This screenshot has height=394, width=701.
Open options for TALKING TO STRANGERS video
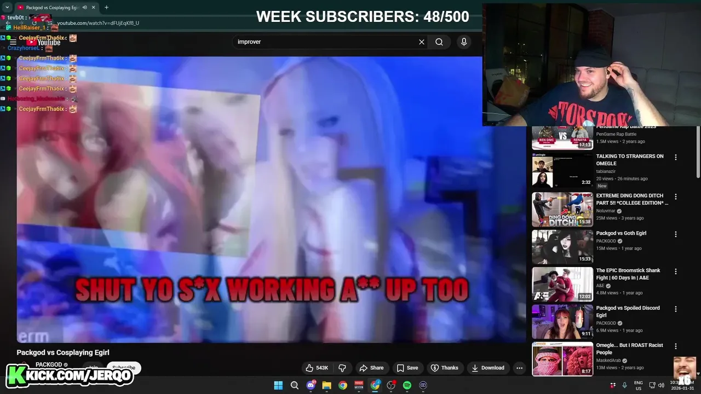coord(676,157)
